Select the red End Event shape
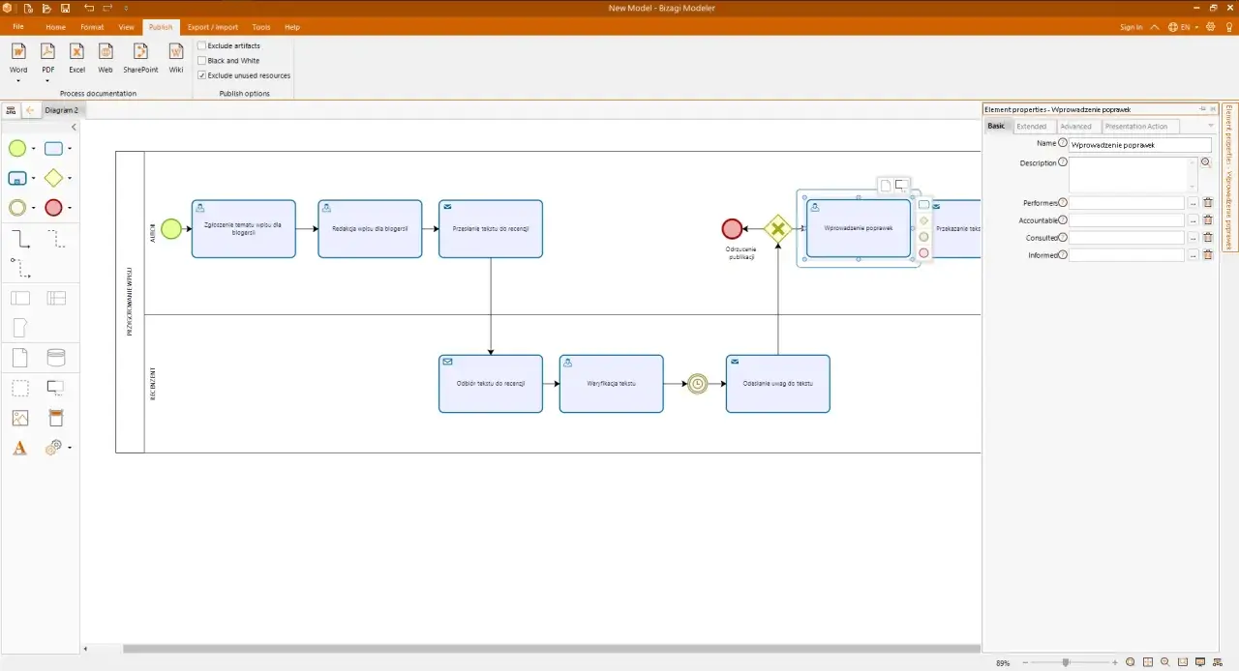 [54, 207]
